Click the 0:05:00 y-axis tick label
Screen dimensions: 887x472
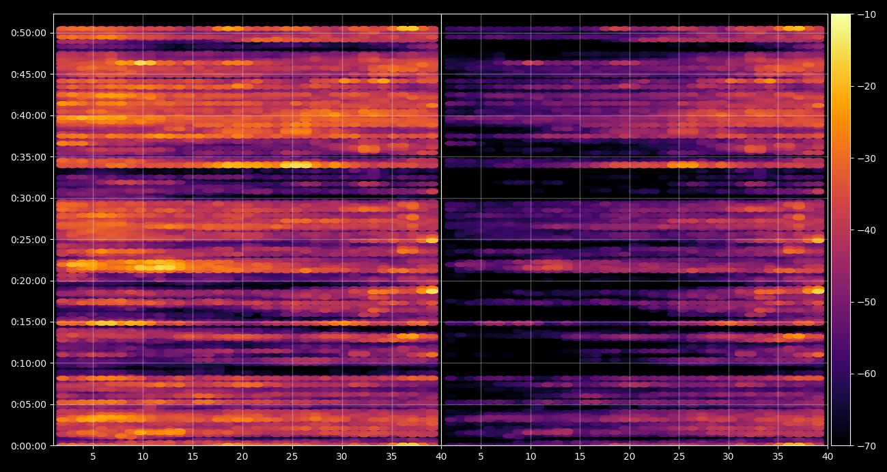coord(28,404)
